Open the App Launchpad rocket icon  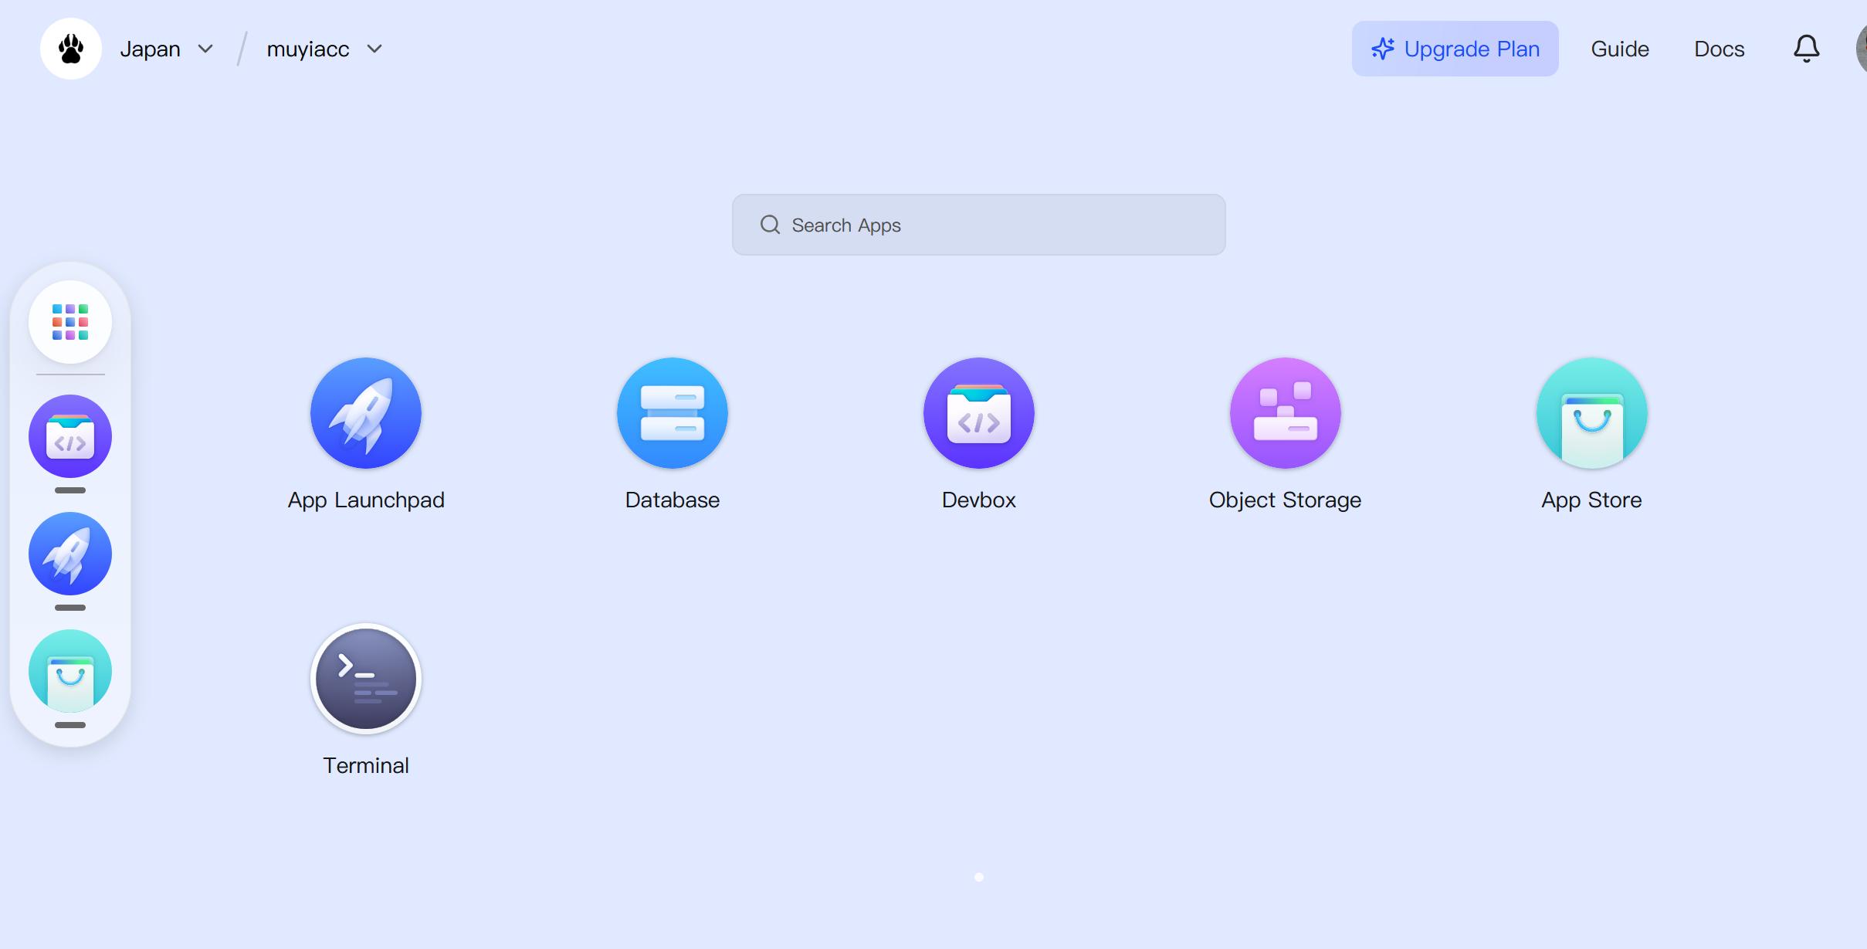click(366, 413)
